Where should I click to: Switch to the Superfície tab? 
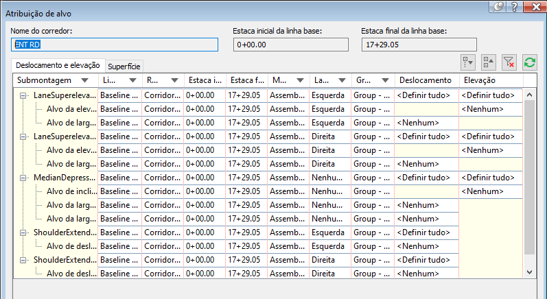(x=124, y=66)
